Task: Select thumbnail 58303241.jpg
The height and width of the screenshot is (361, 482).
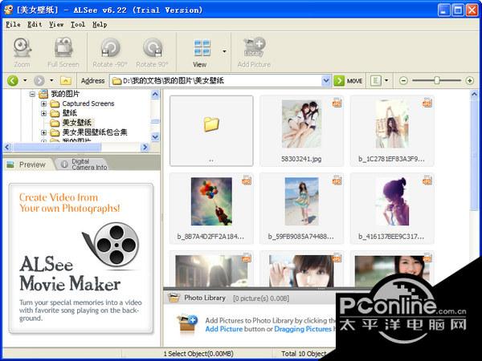Action: pyautogui.click(x=301, y=131)
